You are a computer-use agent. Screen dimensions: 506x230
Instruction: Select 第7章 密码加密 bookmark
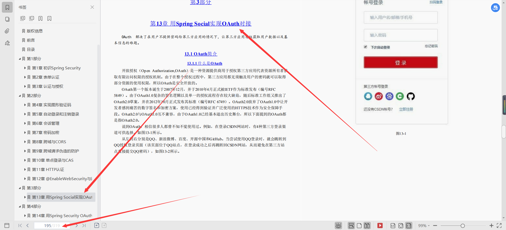point(46,133)
